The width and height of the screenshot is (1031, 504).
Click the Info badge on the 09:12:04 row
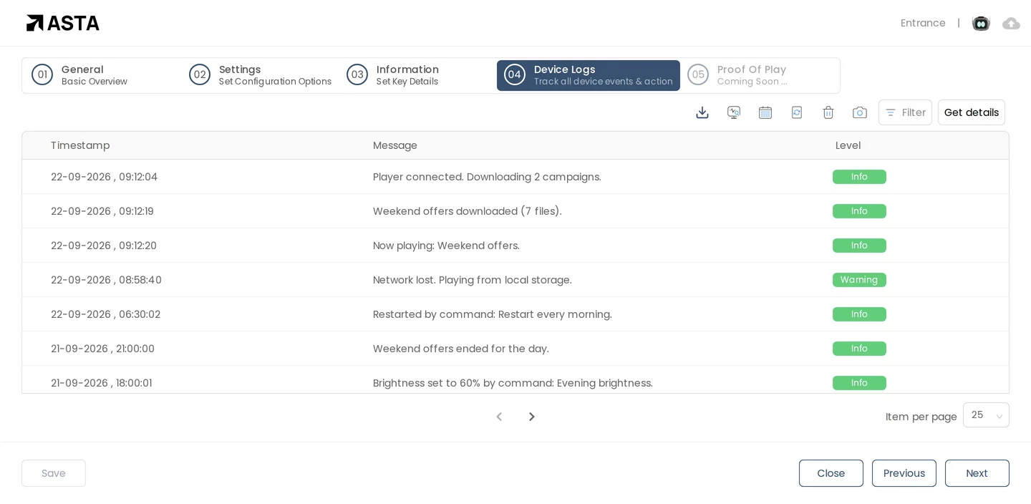(x=859, y=177)
